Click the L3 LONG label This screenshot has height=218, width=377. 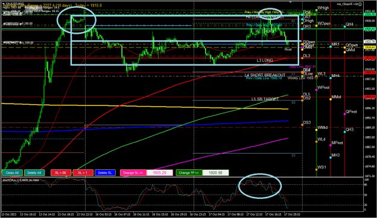[x=265, y=60]
